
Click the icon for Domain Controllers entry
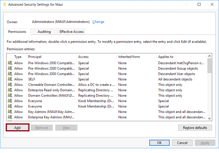[10, 95]
